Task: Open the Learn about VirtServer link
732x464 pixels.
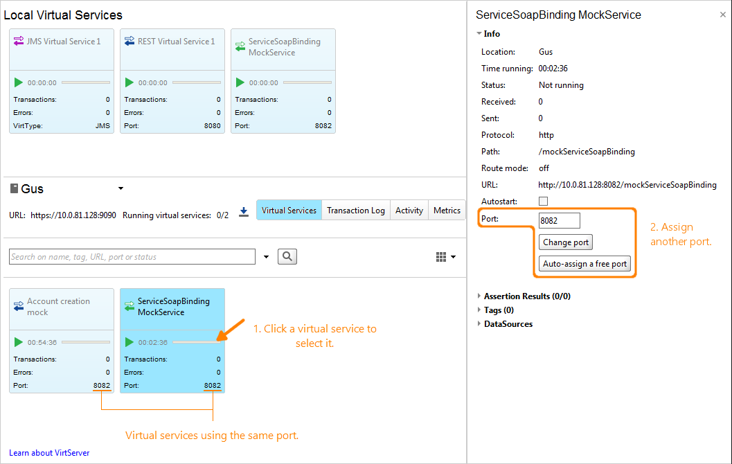Action: tap(48, 452)
